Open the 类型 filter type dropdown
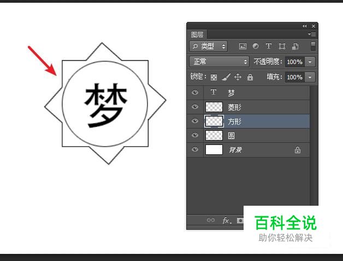343x261 pixels. (208, 47)
